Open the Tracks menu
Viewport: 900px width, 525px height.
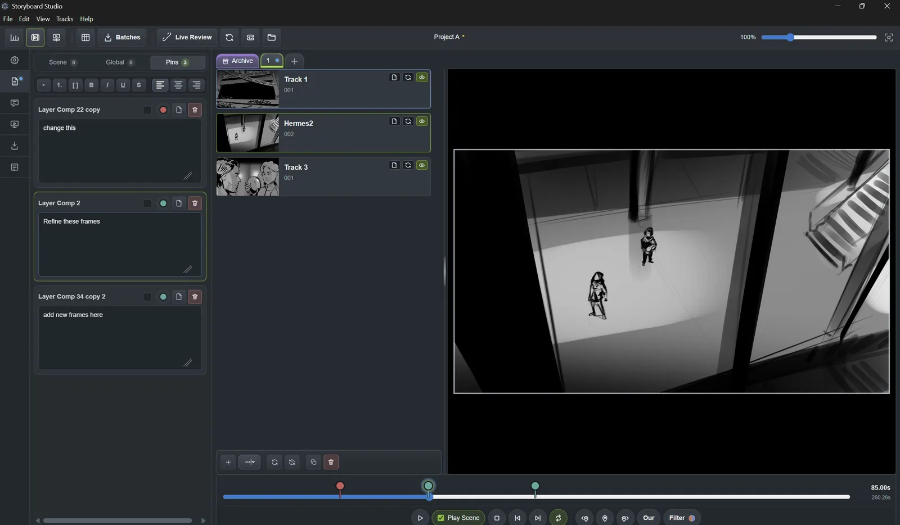[x=65, y=19]
